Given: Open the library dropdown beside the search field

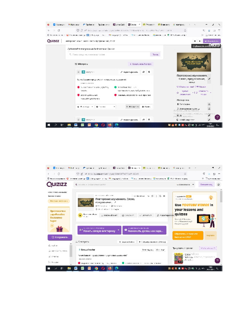Looking at the screenshot, I should [185, 184].
